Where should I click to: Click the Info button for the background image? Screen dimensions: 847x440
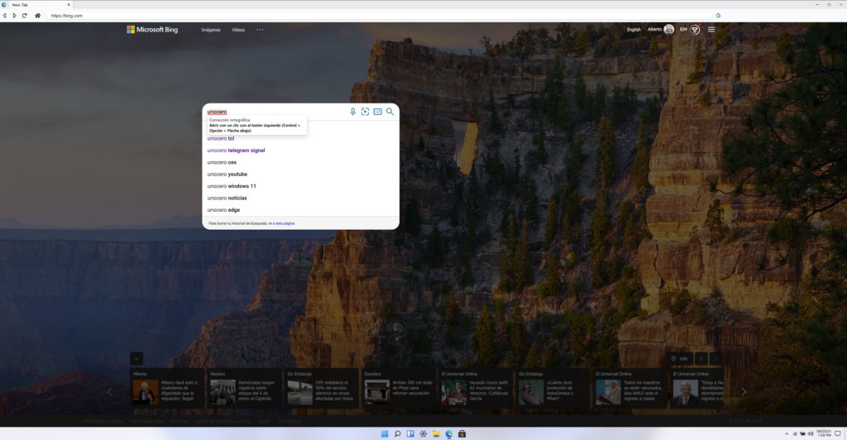pos(680,359)
